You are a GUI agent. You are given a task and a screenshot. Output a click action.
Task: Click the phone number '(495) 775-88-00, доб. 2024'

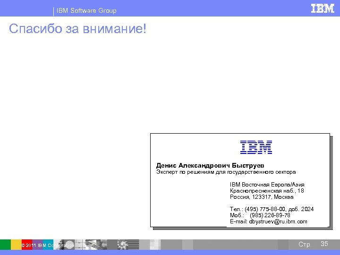[279, 209]
